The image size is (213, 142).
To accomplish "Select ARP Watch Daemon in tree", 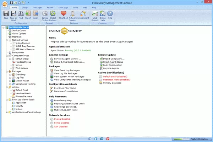I will 25,49.
